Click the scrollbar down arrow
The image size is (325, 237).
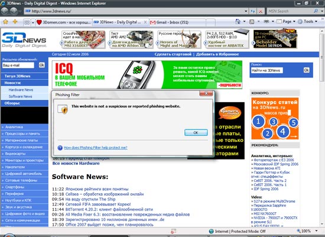322,224
